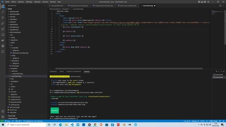The width and height of the screenshot is (226, 127).
Task: Open Sélection menu
Action: pyautogui.click(x=21, y=2)
